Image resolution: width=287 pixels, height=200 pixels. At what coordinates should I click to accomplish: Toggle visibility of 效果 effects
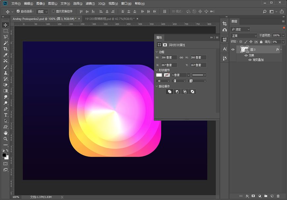point(246,55)
